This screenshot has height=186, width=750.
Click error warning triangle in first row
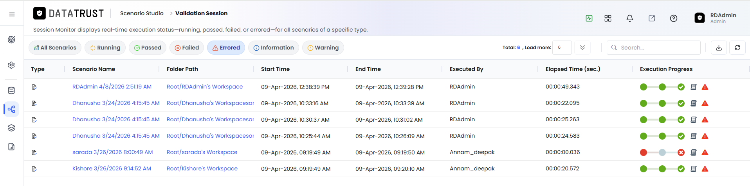tap(705, 87)
